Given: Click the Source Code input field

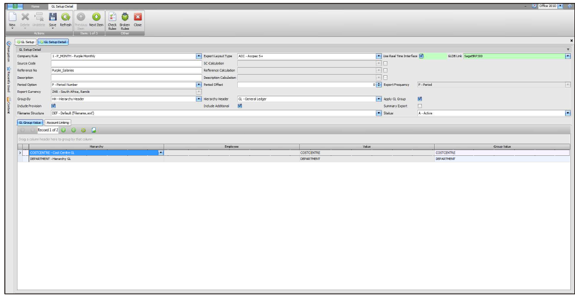Looking at the screenshot, I should coord(127,64).
